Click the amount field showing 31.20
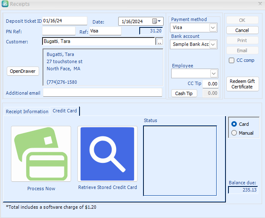265x218 pixels. tap(151, 31)
